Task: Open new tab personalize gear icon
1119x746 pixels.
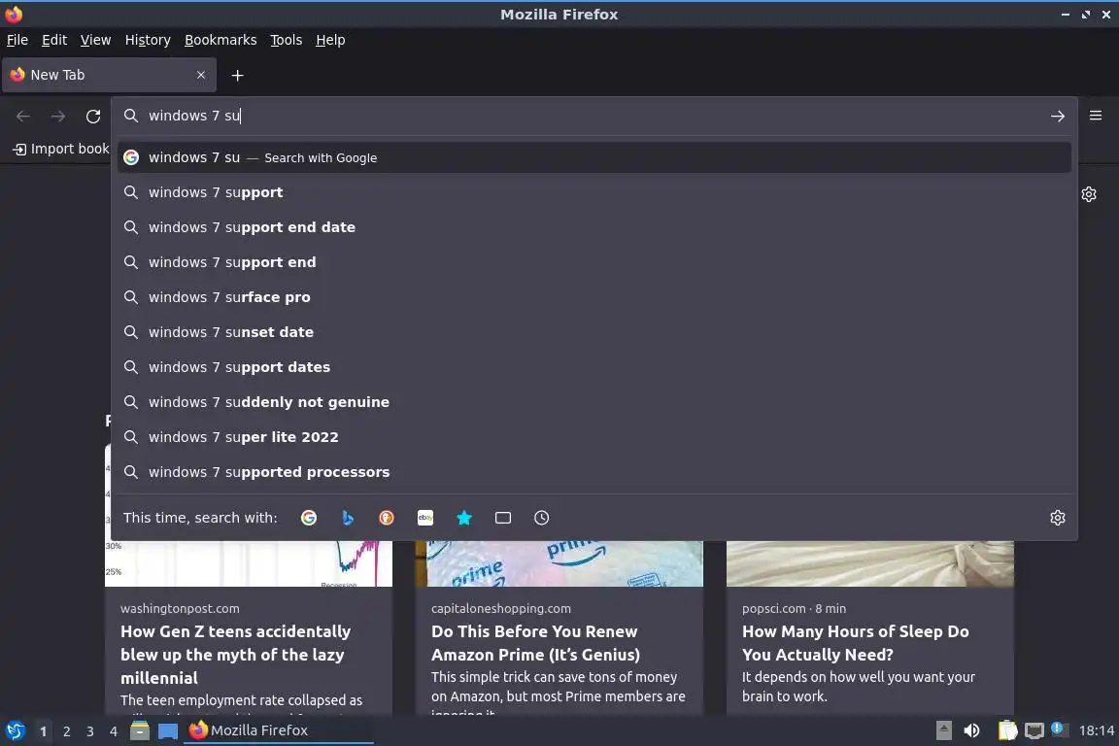Action: coord(1088,194)
